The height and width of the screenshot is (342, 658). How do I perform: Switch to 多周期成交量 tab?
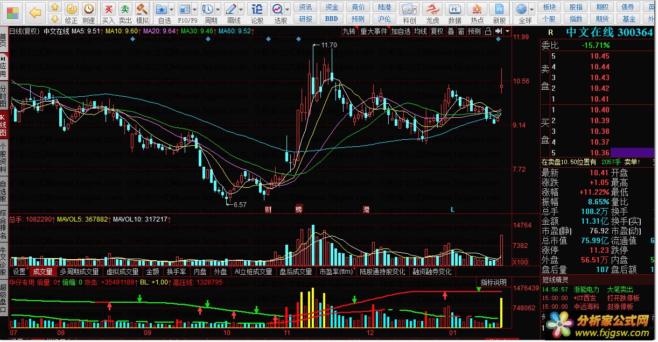(80, 272)
